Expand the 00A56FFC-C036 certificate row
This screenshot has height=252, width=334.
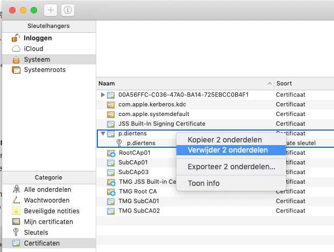tap(103, 95)
